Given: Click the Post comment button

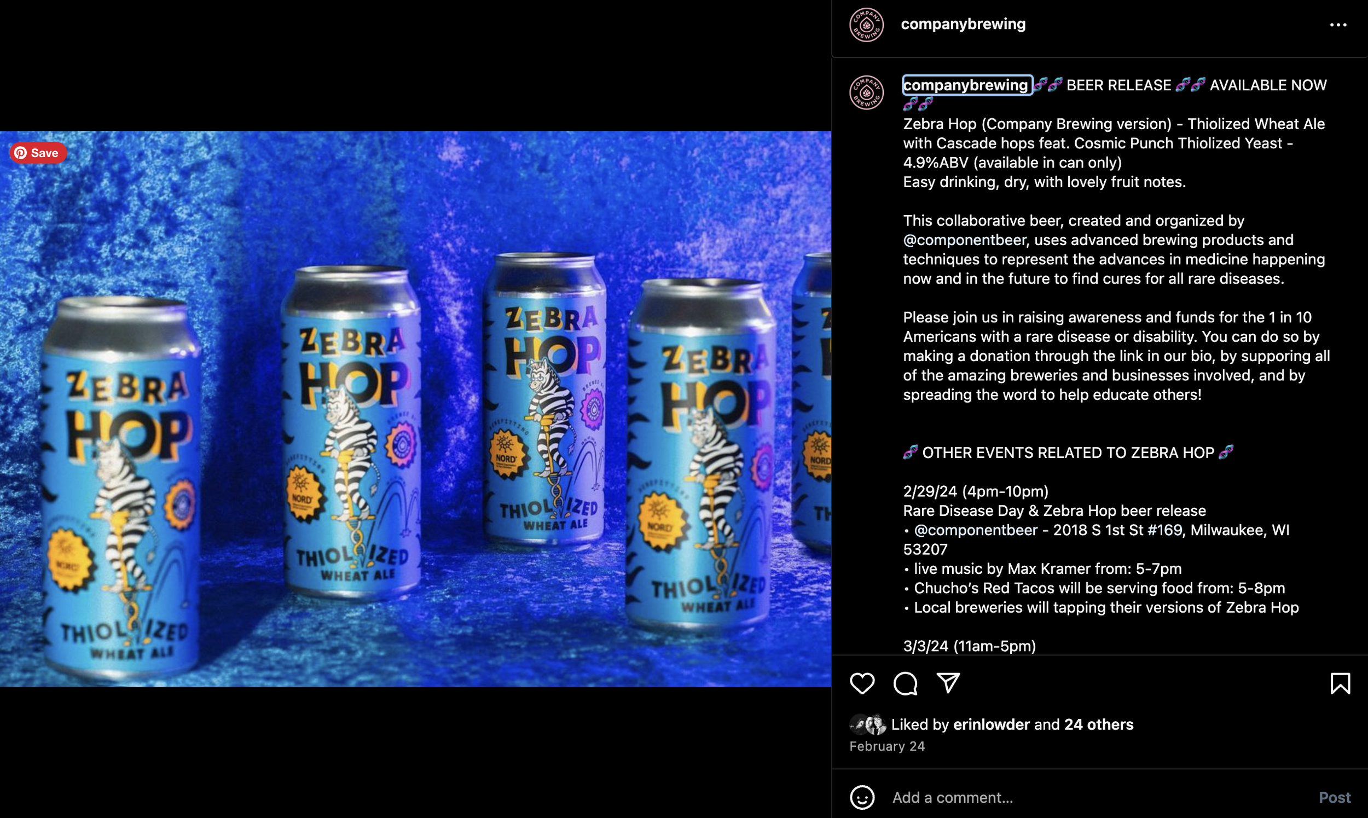Looking at the screenshot, I should pyautogui.click(x=1335, y=797).
